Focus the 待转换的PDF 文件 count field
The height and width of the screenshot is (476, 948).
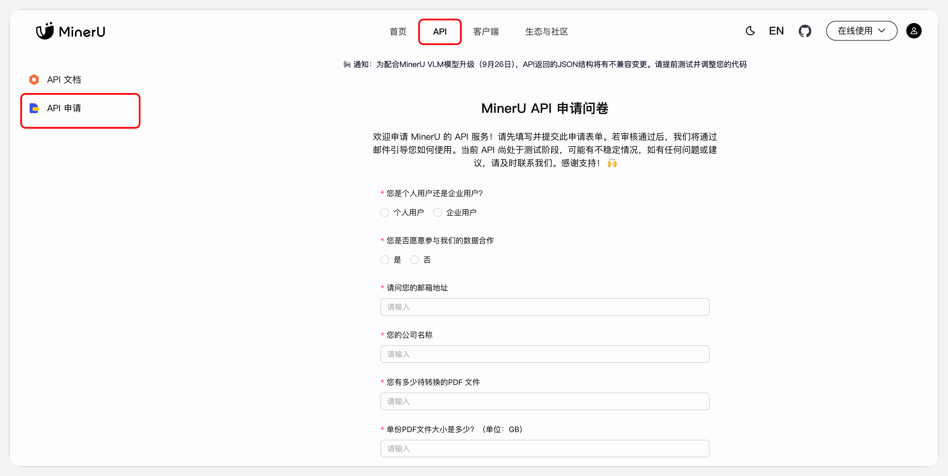[545, 401]
